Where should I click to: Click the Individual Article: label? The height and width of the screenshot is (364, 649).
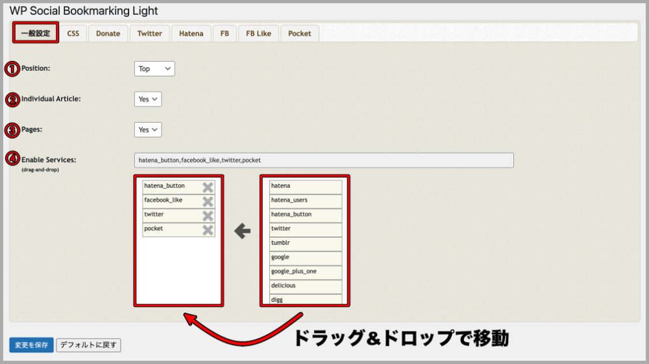[51, 99]
